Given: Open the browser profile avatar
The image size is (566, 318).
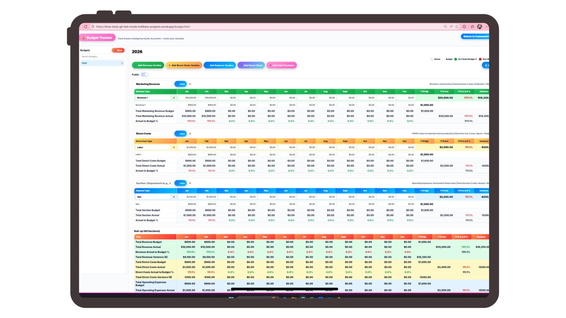Looking at the screenshot, I should 480,26.
